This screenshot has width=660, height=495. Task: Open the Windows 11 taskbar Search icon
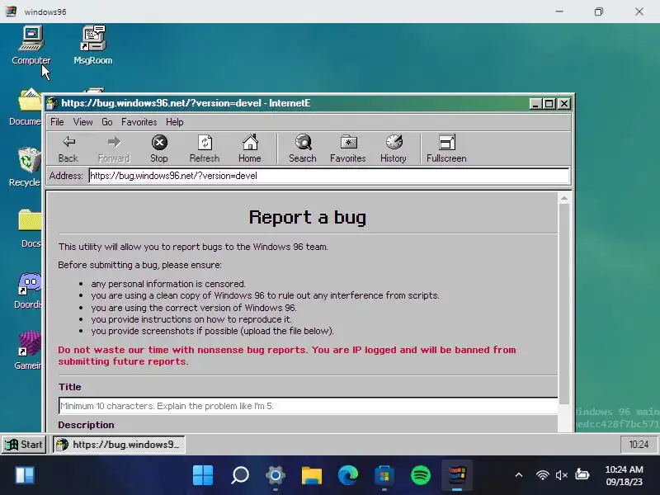click(x=239, y=475)
